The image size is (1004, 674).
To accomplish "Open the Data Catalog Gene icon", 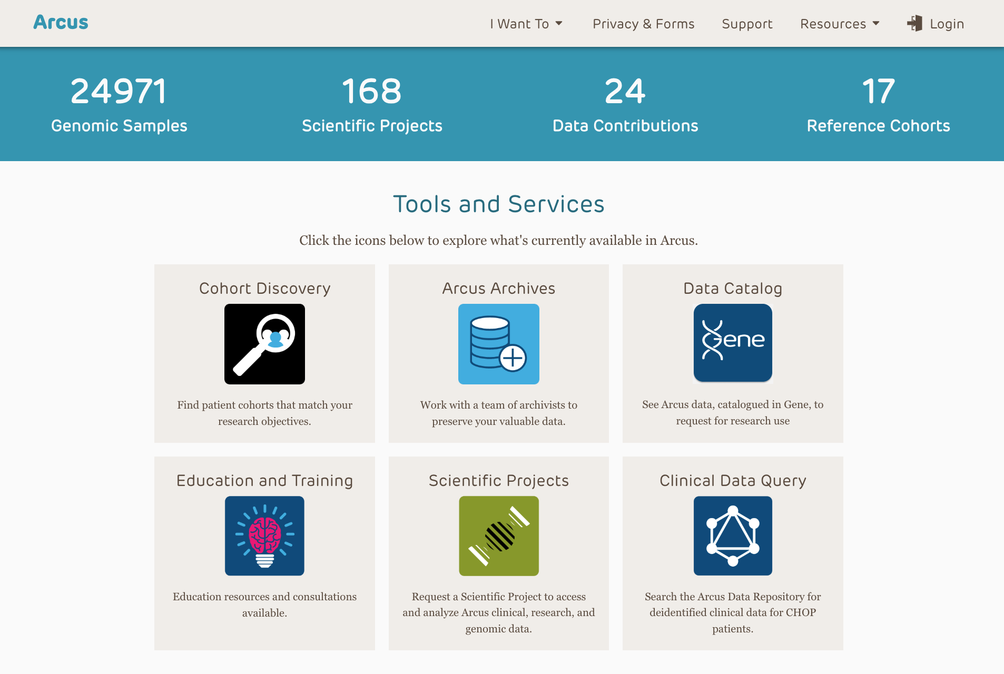I will [732, 343].
